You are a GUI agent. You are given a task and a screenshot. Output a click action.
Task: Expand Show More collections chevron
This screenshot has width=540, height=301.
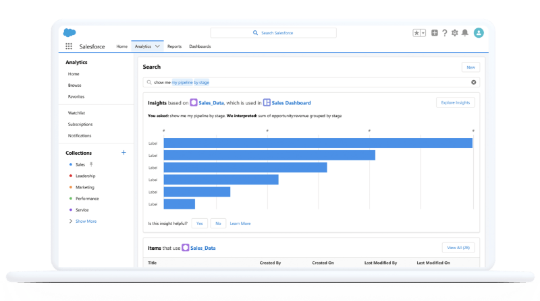(x=71, y=222)
